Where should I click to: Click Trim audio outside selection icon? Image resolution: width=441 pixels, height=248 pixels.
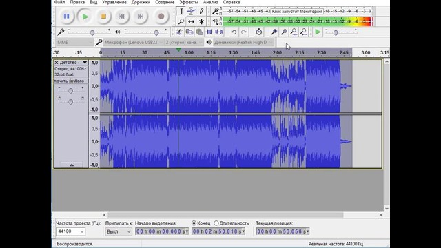click(x=209, y=32)
